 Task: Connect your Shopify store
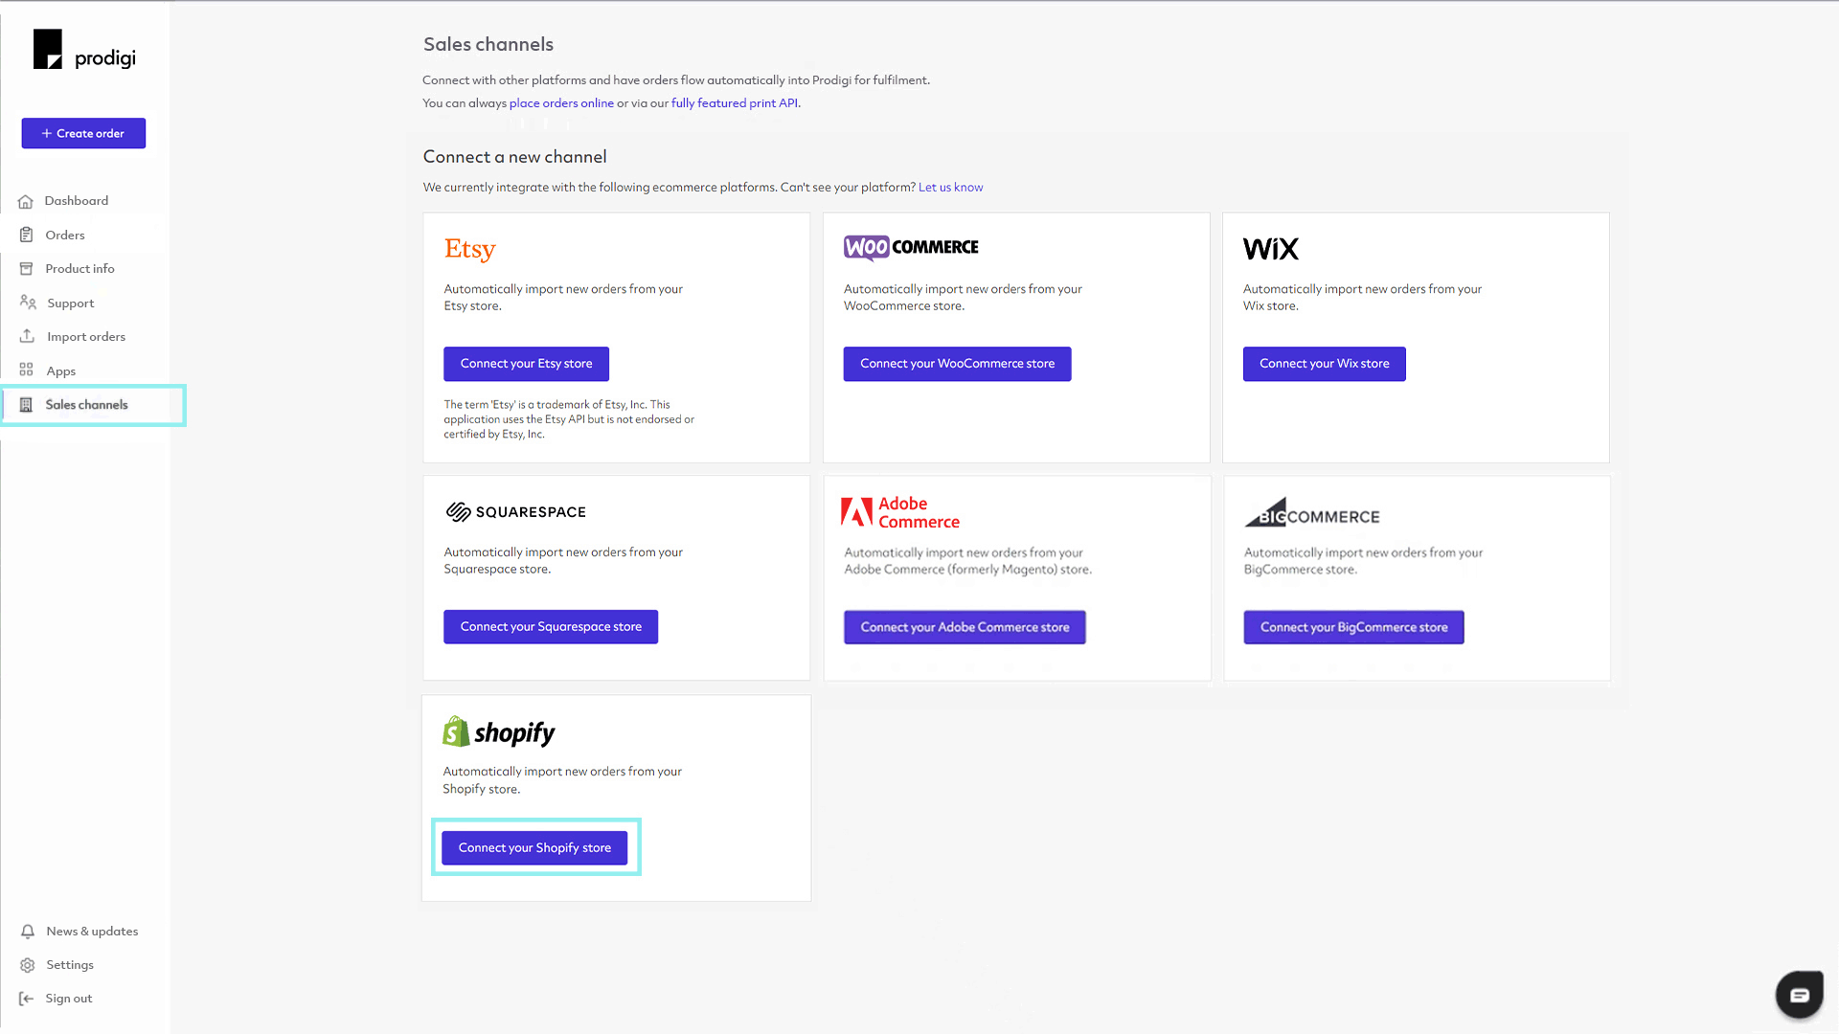click(534, 847)
